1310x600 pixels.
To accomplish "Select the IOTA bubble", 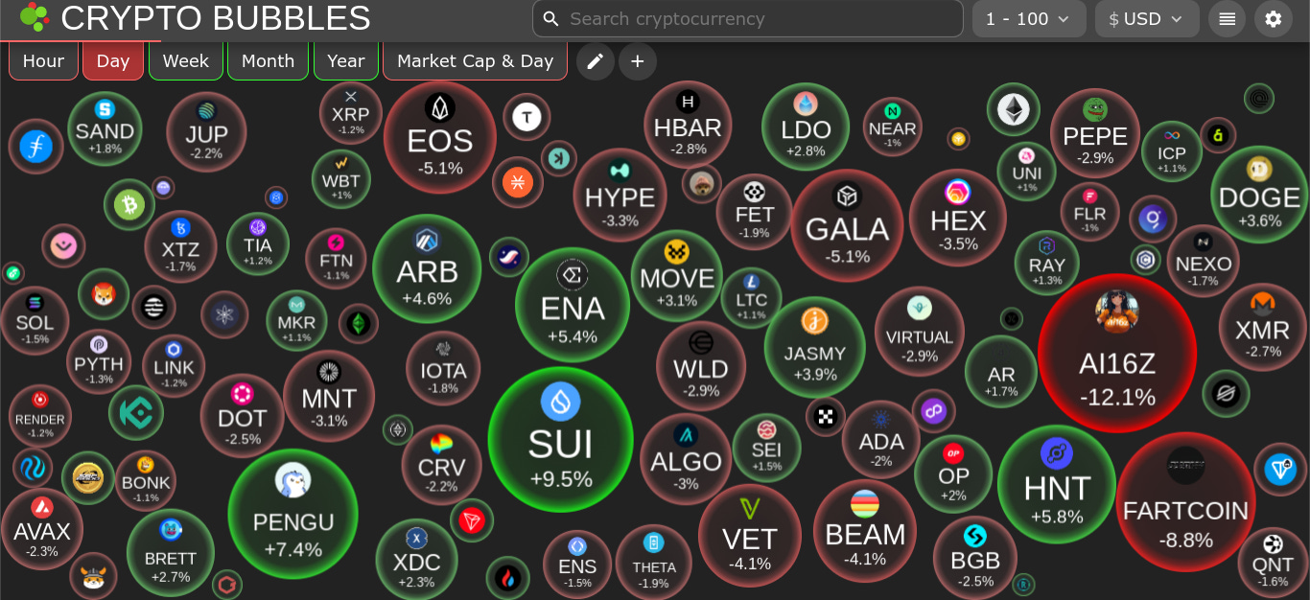I will 443,368.
